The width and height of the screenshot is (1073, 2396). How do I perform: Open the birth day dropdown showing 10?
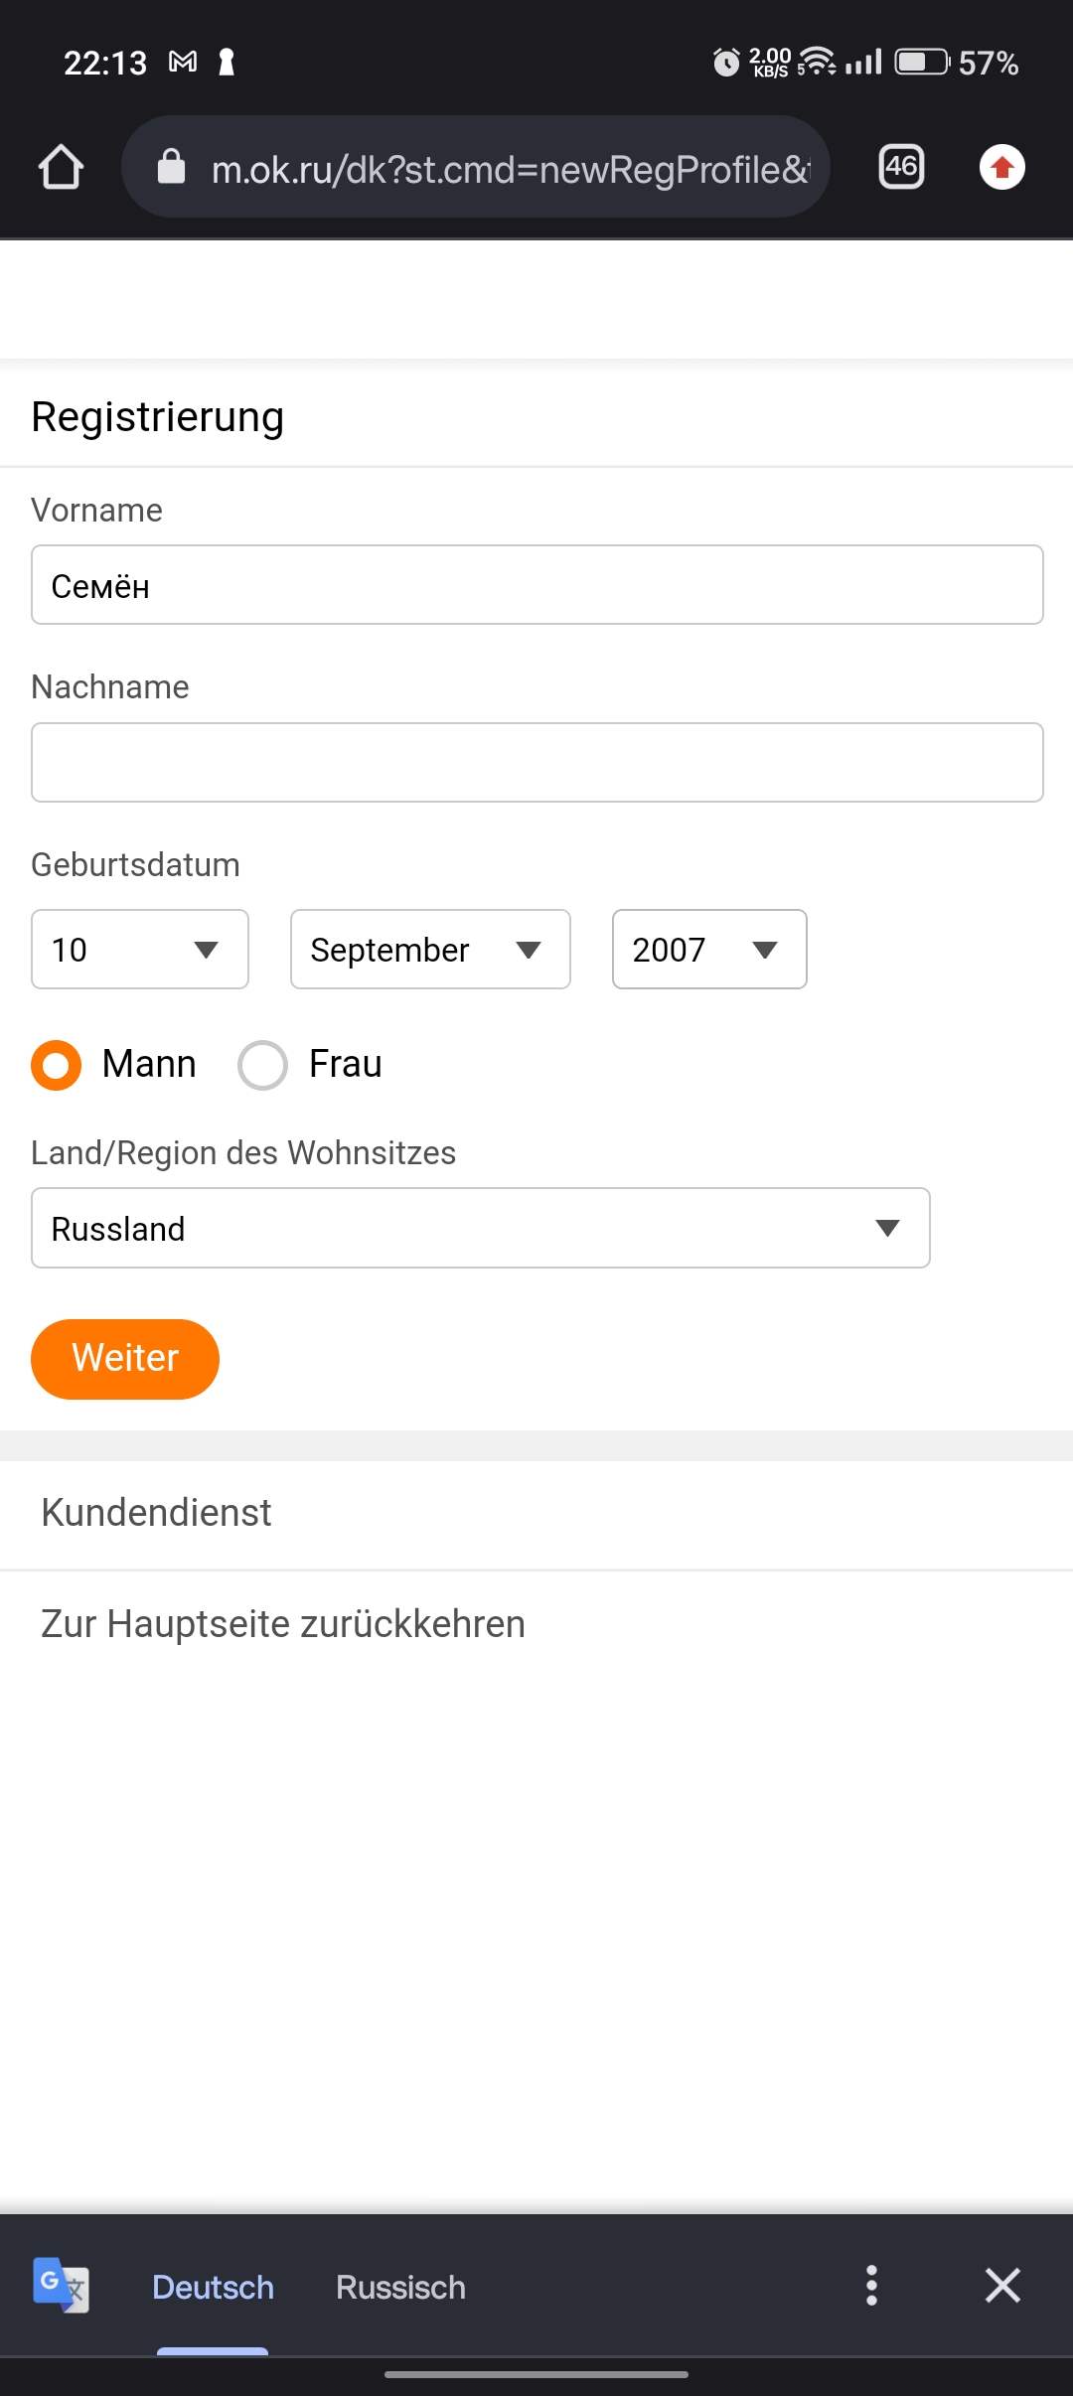(140, 950)
